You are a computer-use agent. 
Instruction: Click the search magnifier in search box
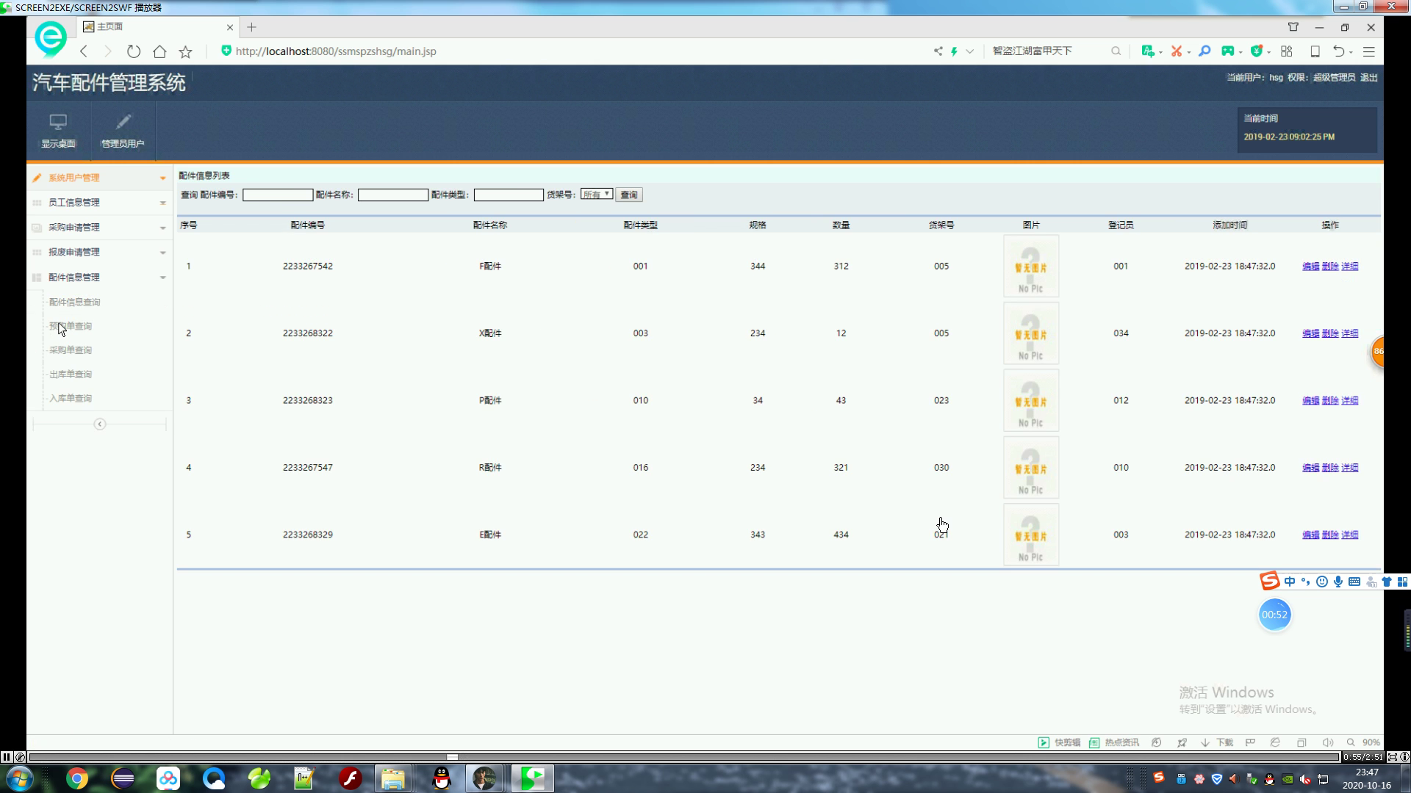coord(1116,51)
